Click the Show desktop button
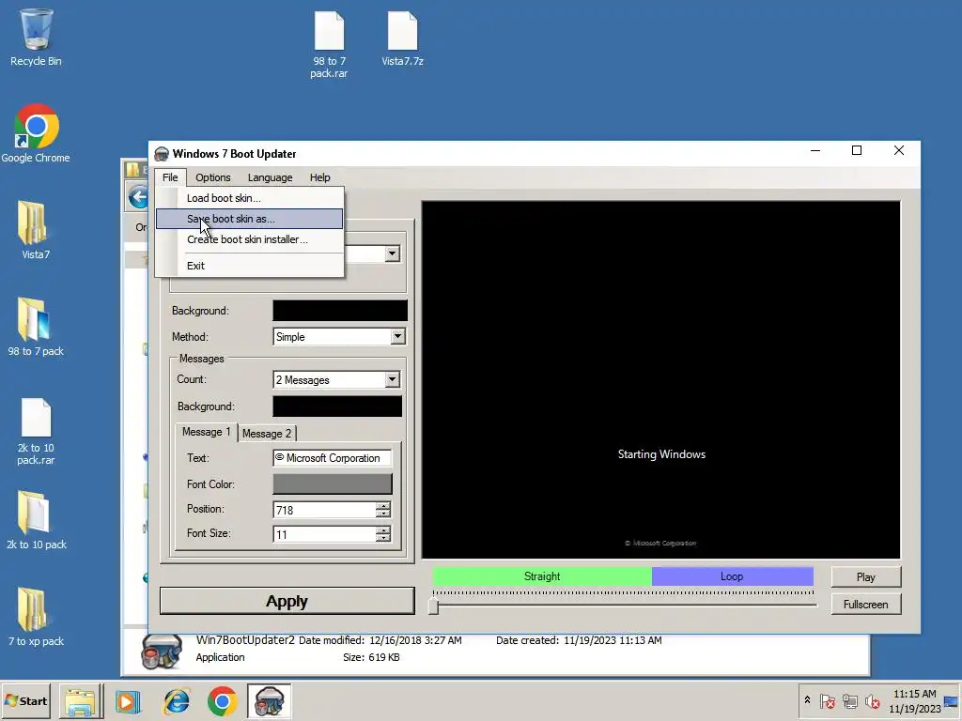The width and height of the screenshot is (962, 721). pyautogui.click(x=953, y=700)
